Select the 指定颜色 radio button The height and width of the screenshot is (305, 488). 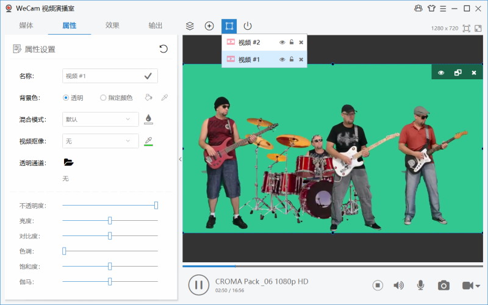pyautogui.click(x=103, y=98)
